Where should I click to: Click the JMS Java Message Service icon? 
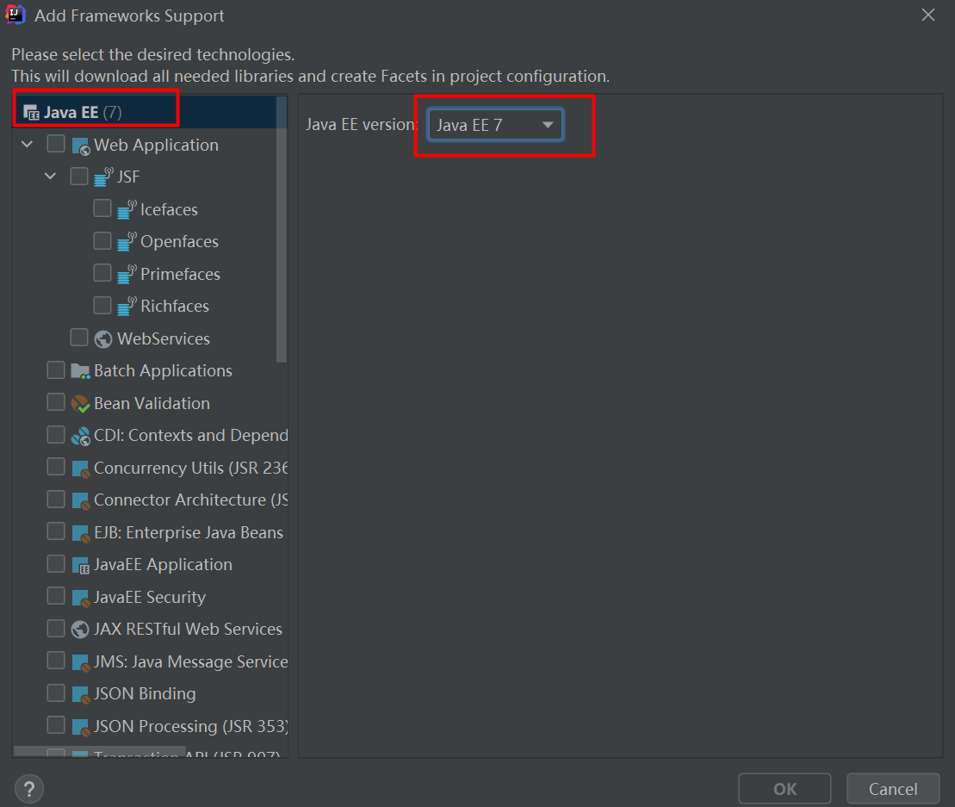81,662
